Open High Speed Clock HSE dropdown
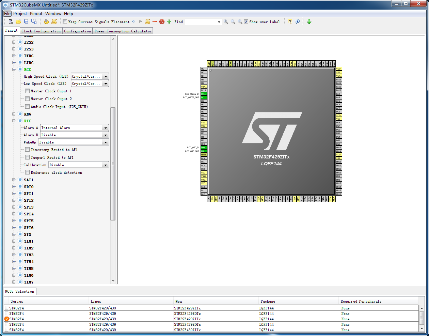The image size is (429, 336). click(x=106, y=76)
